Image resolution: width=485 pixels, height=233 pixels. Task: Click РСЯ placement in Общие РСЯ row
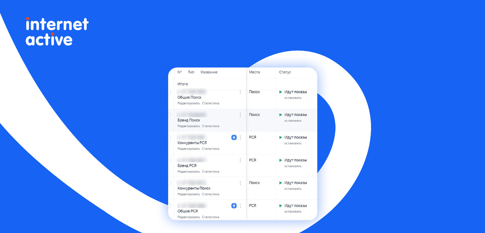(x=253, y=206)
